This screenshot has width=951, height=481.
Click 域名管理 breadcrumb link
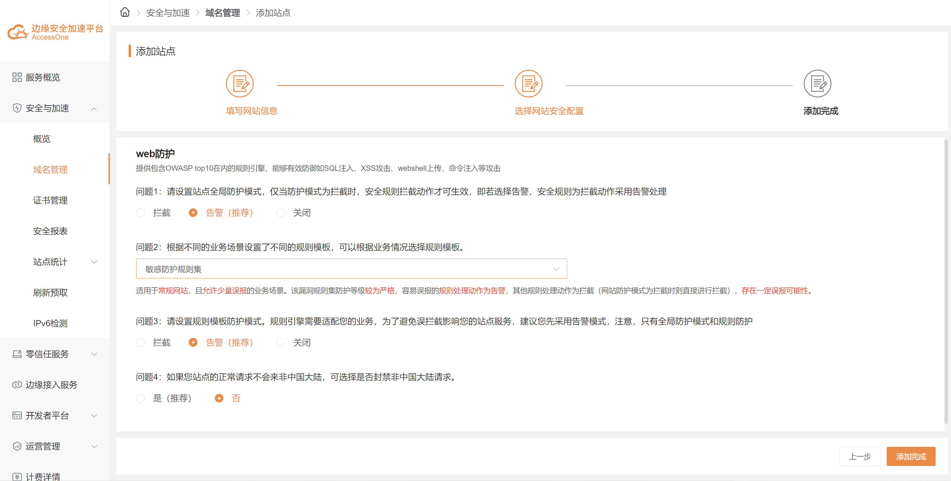click(223, 13)
